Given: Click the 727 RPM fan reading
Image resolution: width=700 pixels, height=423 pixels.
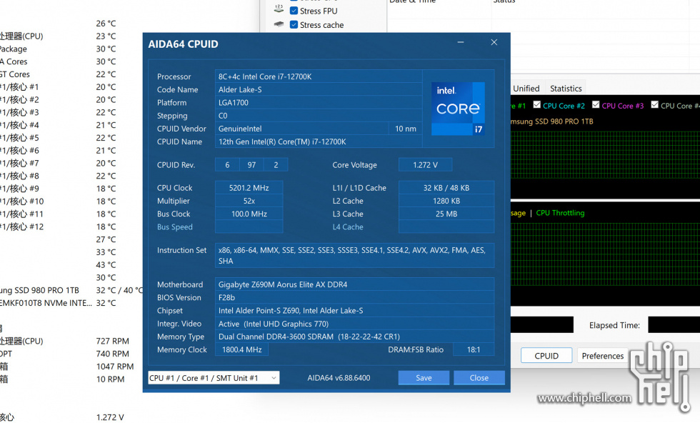Looking at the screenshot, I should [x=113, y=341].
